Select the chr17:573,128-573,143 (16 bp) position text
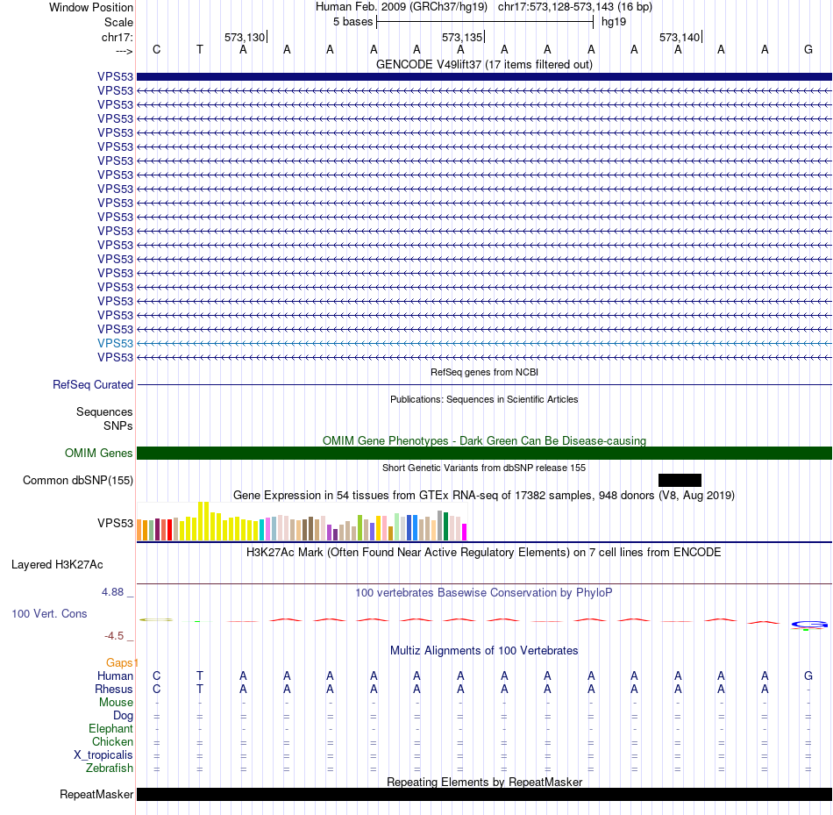 coord(575,7)
